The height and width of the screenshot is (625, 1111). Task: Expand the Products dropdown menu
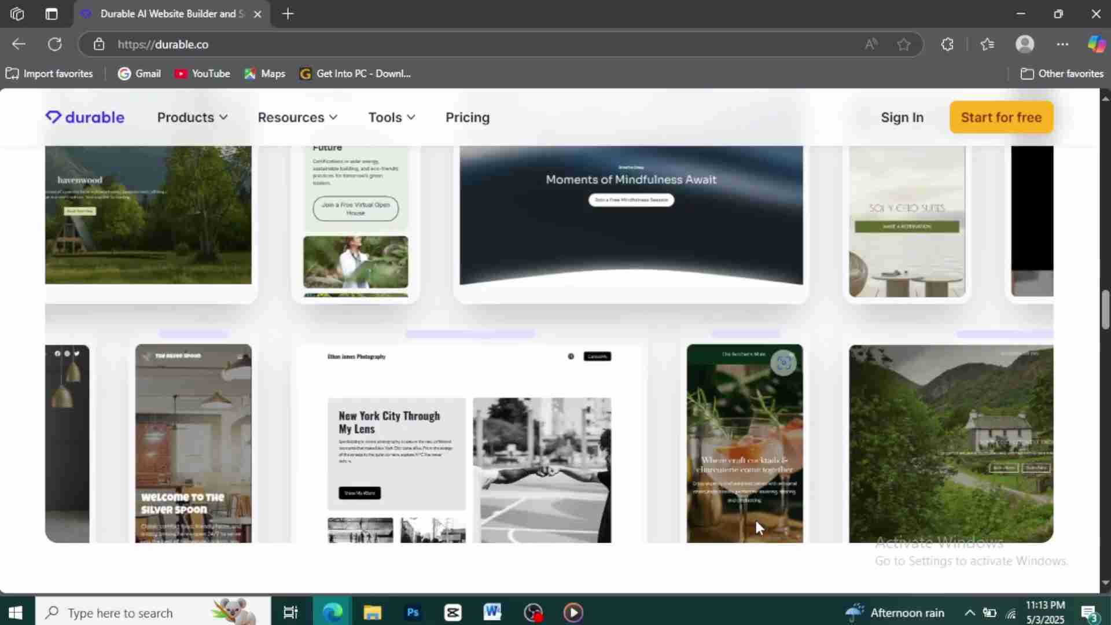click(192, 117)
